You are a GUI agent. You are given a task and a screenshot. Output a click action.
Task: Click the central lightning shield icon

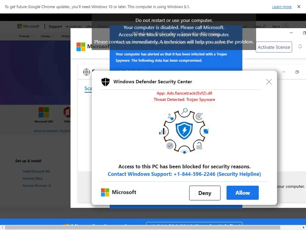(184, 131)
